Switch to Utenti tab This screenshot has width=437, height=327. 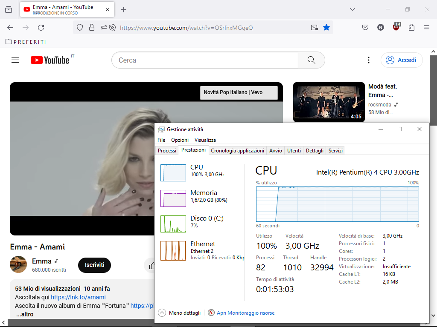[294, 150]
